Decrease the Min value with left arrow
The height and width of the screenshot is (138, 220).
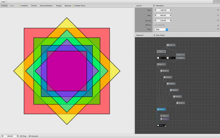155,10
